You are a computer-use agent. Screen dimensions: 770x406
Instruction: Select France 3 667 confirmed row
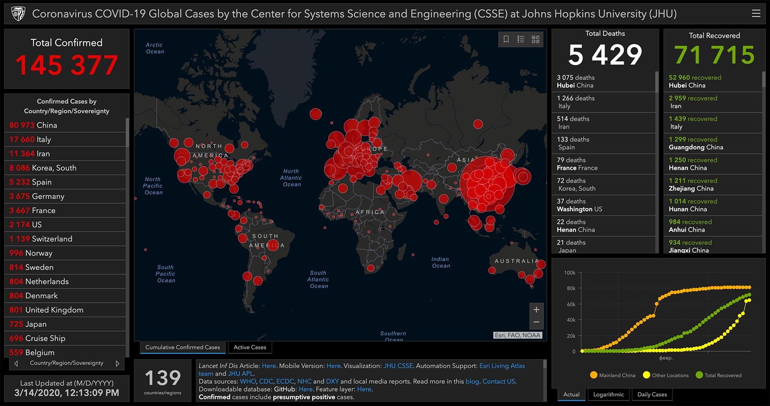tap(65, 210)
